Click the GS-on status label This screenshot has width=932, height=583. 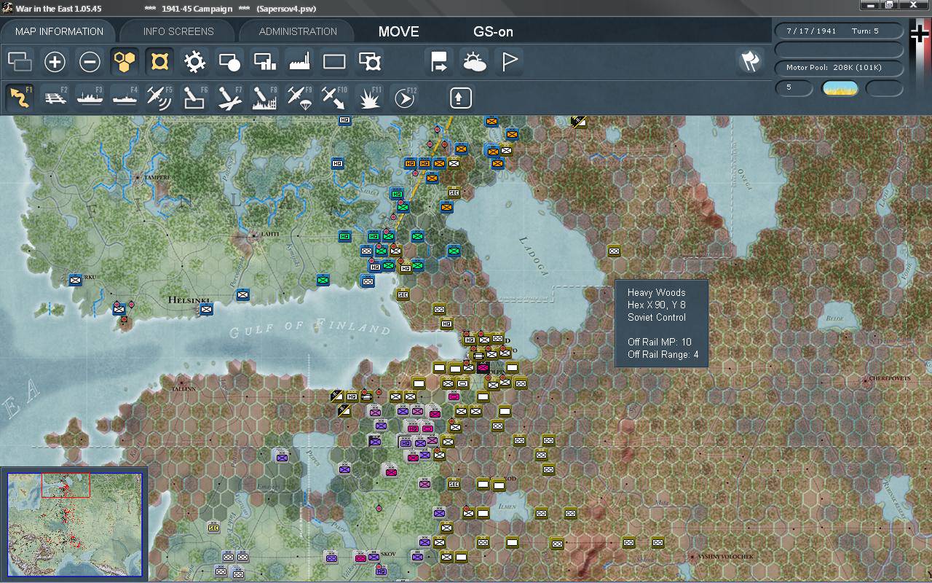[493, 32]
